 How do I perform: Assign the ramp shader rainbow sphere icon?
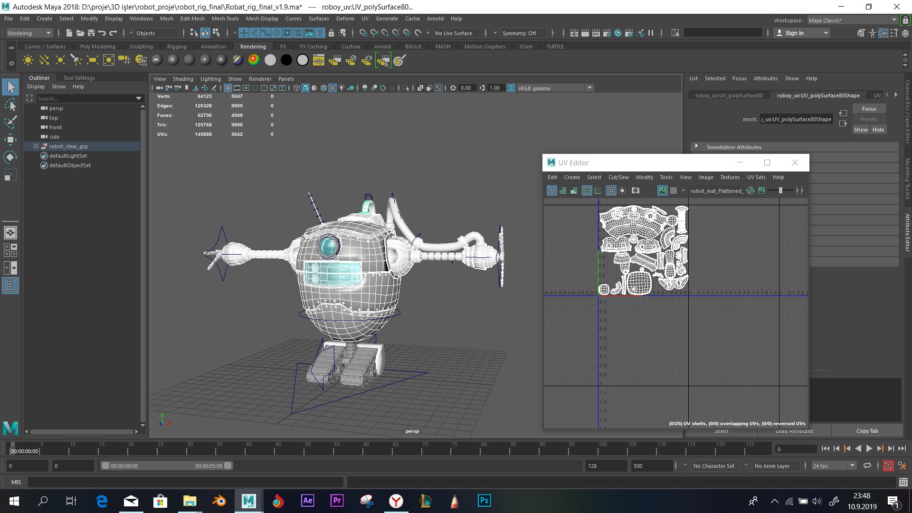pyautogui.click(x=254, y=60)
